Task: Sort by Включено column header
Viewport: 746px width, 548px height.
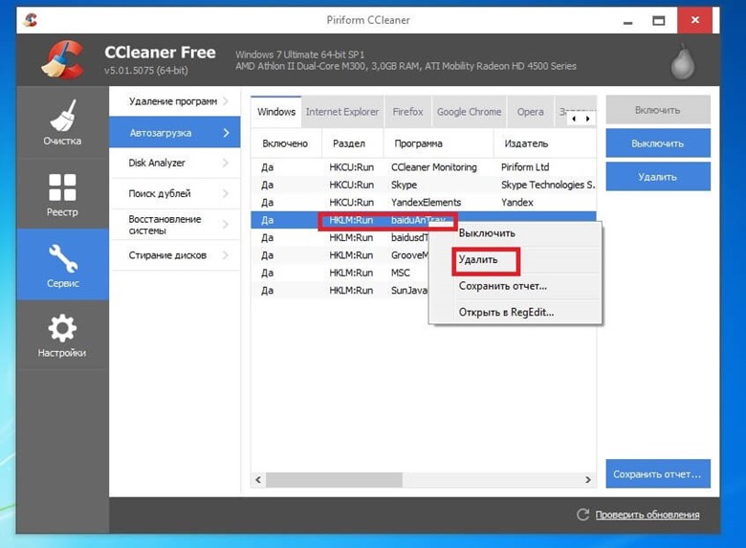Action: (x=285, y=143)
